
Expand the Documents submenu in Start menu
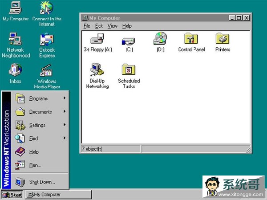pyautogui.click(x=40, y=111)
